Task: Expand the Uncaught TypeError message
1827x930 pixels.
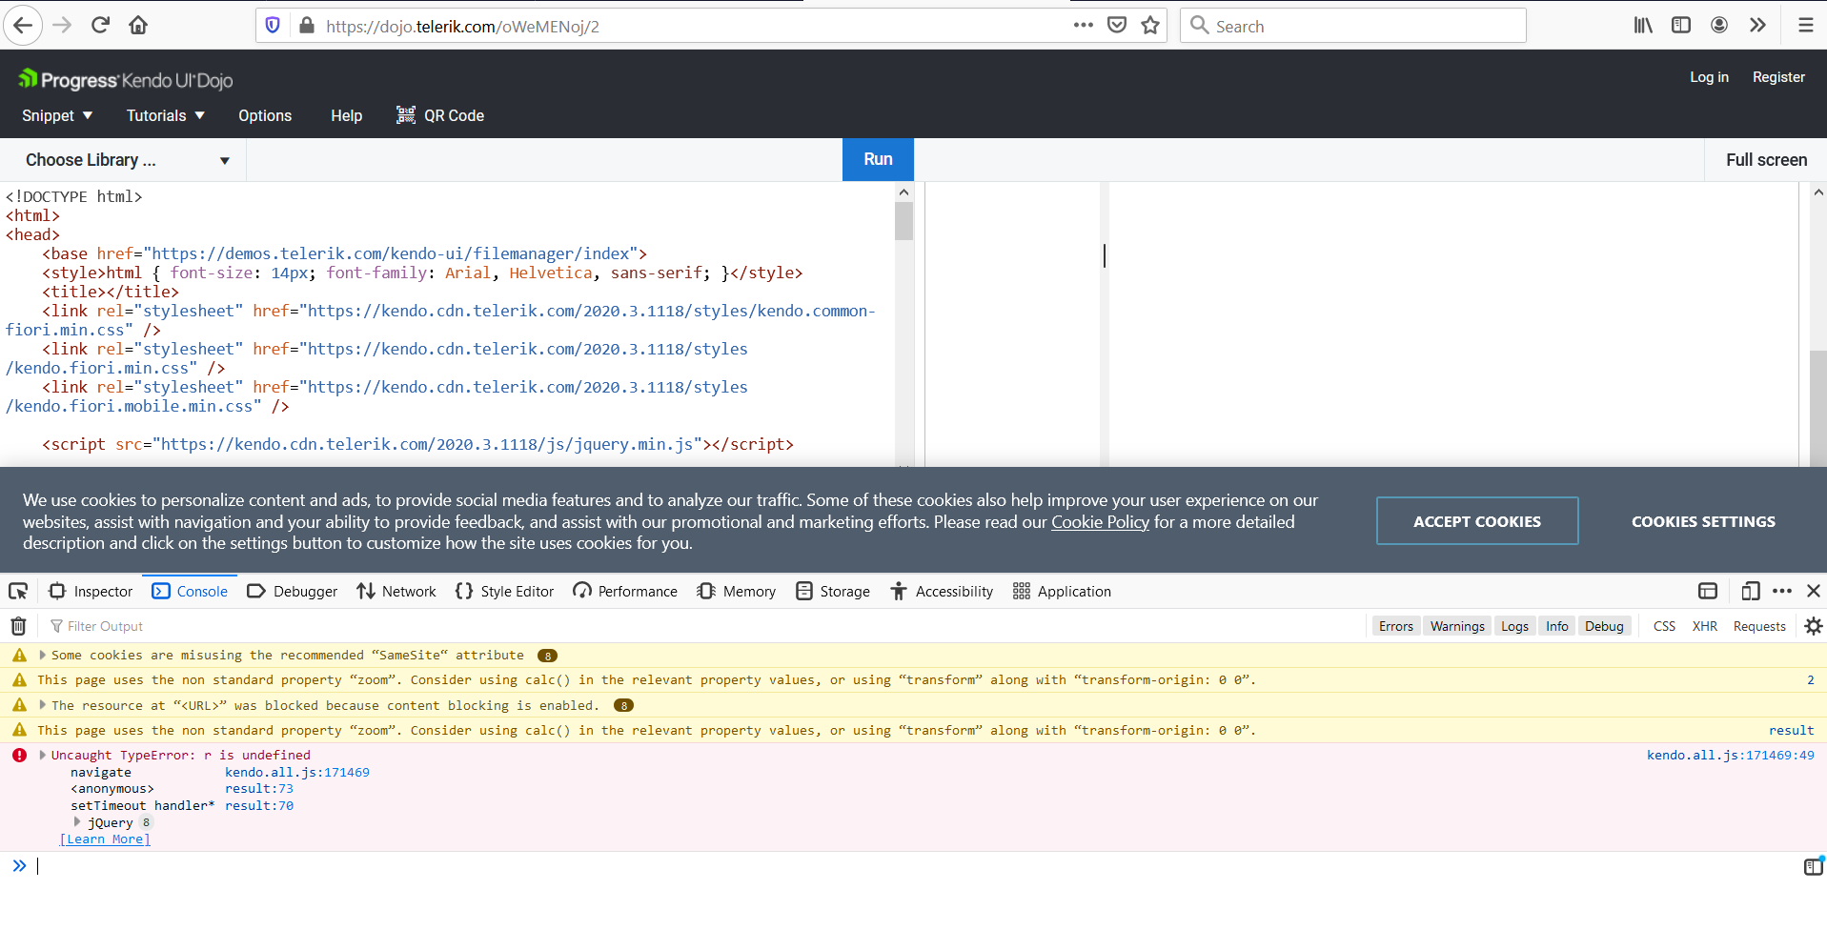Action: [x=43, y=755]
